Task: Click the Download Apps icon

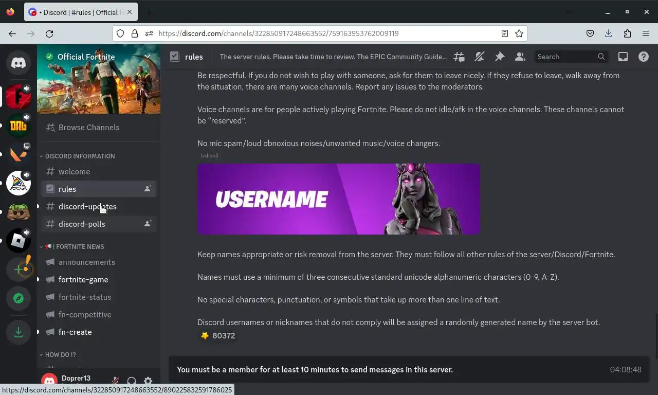Action: [19, 332]
